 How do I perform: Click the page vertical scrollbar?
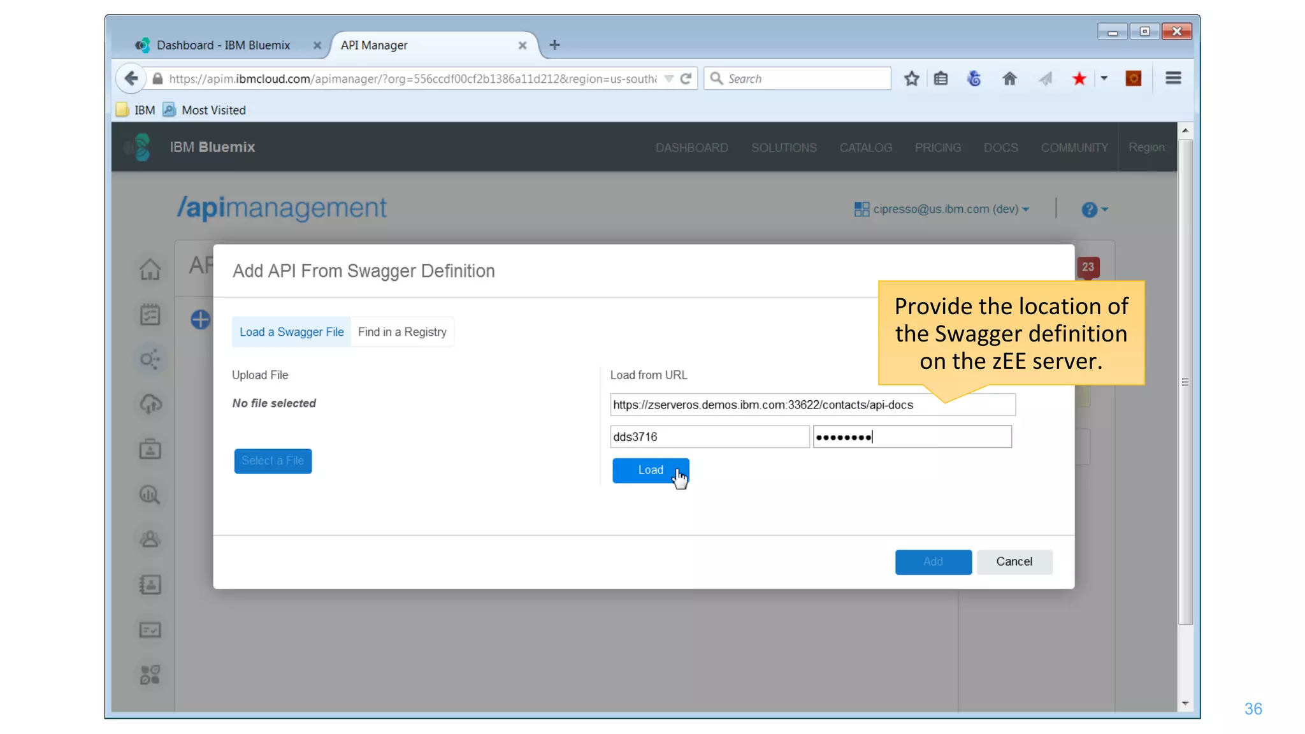click(x=1185, y=382)
